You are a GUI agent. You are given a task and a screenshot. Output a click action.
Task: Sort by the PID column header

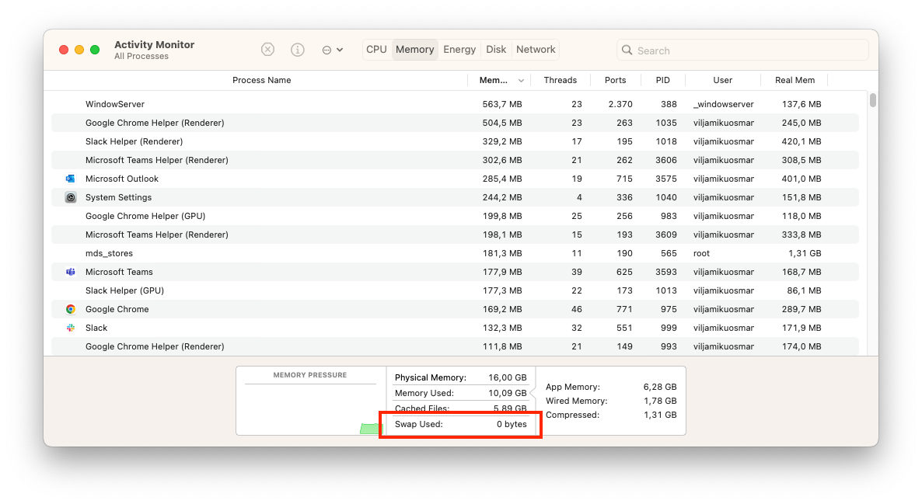(x=662, y=81)
